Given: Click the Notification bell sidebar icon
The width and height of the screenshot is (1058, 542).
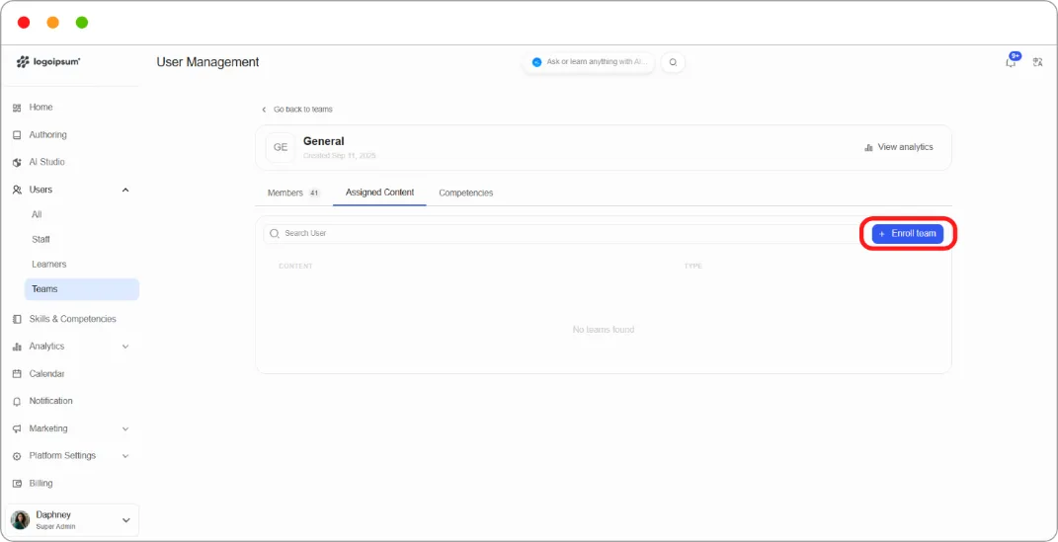Looking at the screenshot, I should pyautogui.click(x=17, y=401).
